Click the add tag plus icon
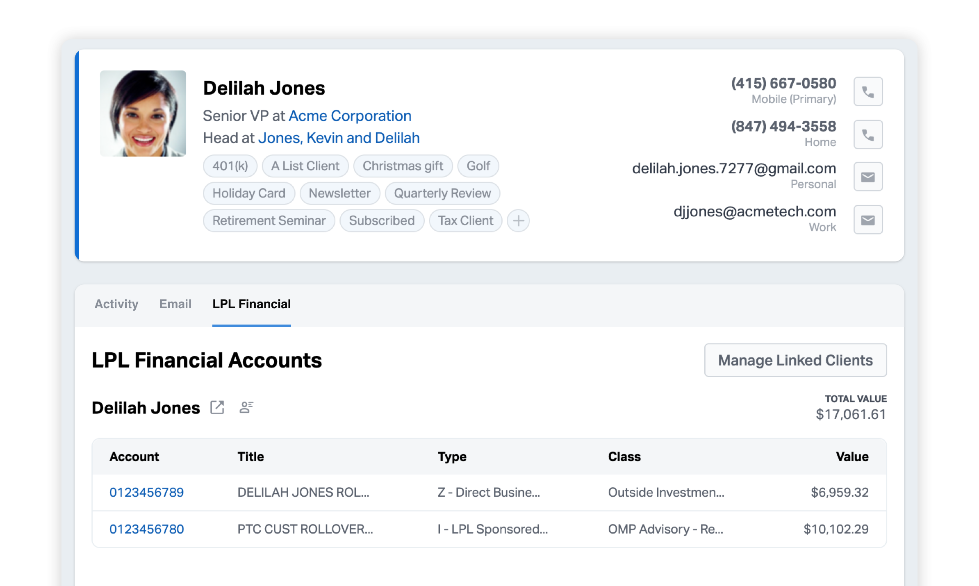 click(x=519, y=220)
